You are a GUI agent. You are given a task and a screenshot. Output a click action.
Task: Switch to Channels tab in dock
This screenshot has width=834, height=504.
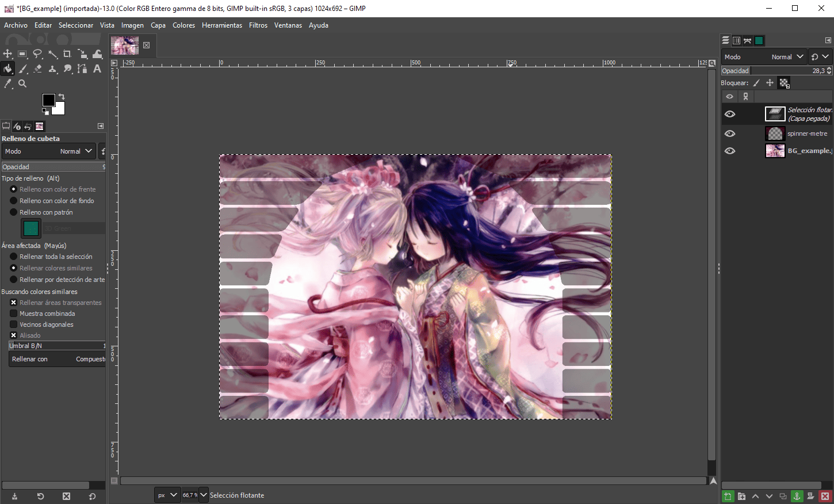pyautogui.click(x=736, y=40)
